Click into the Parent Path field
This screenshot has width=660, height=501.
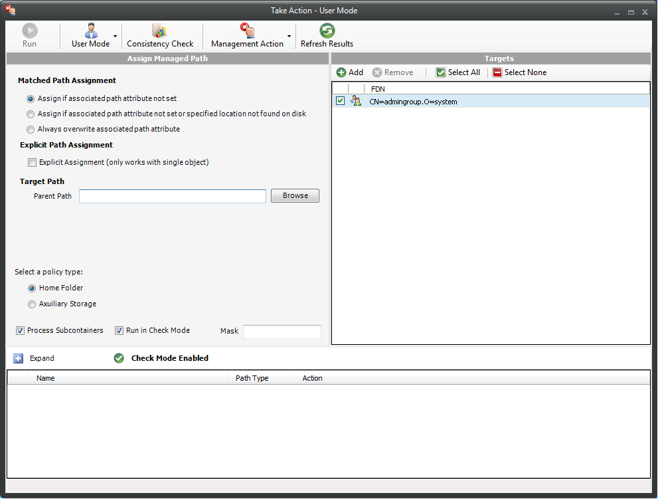173,197
